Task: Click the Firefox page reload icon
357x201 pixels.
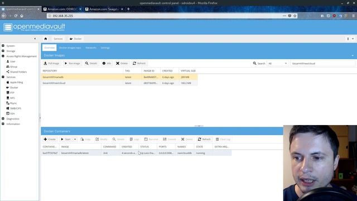Action: pos(16,16)
